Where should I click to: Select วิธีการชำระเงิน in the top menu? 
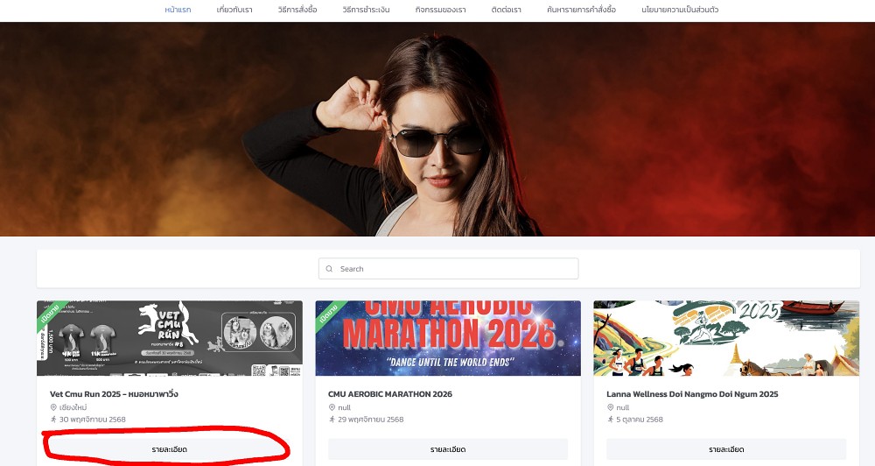pyautogui.click(x=366, y=10)
